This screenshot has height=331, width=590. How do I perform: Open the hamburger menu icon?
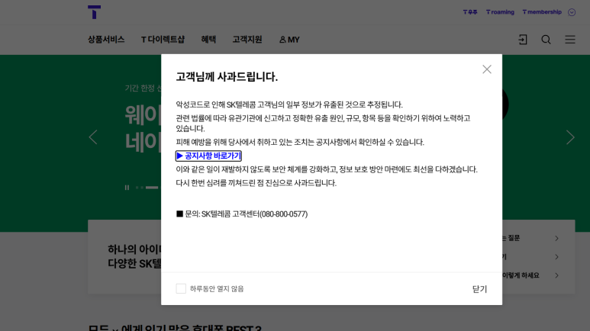click(x=570, y=40)
